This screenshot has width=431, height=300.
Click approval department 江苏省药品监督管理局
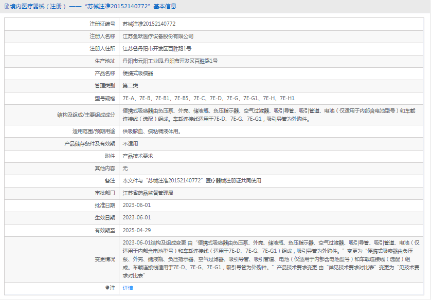click(x=148, y=193)
